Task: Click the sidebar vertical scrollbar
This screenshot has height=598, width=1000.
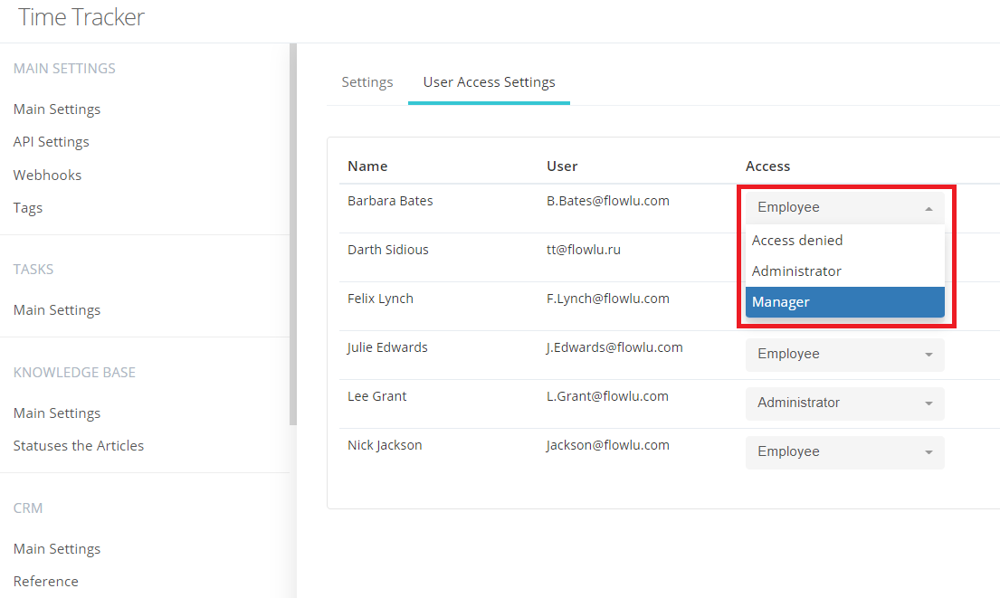Action: (292, 234)
